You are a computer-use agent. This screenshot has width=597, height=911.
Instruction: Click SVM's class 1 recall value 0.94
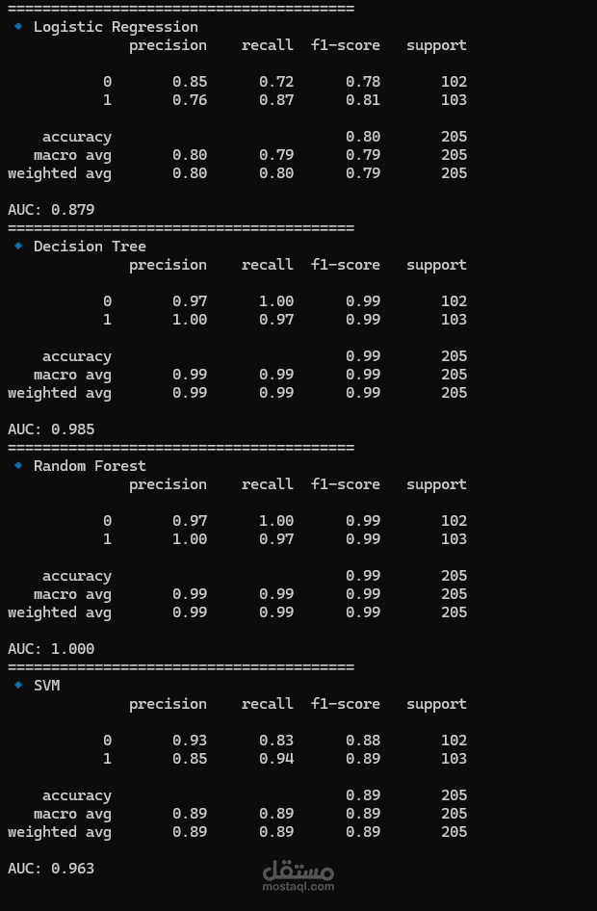276,758
